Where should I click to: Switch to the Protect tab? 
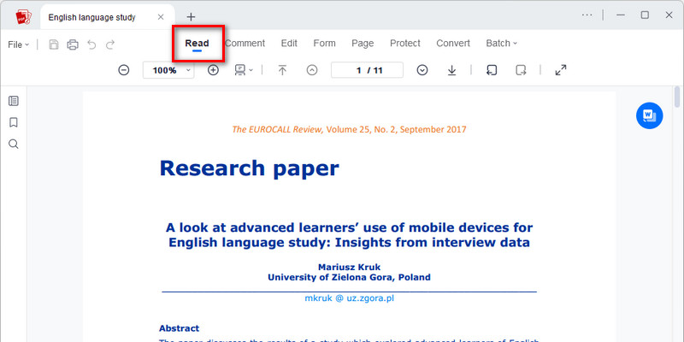(404, 44)
